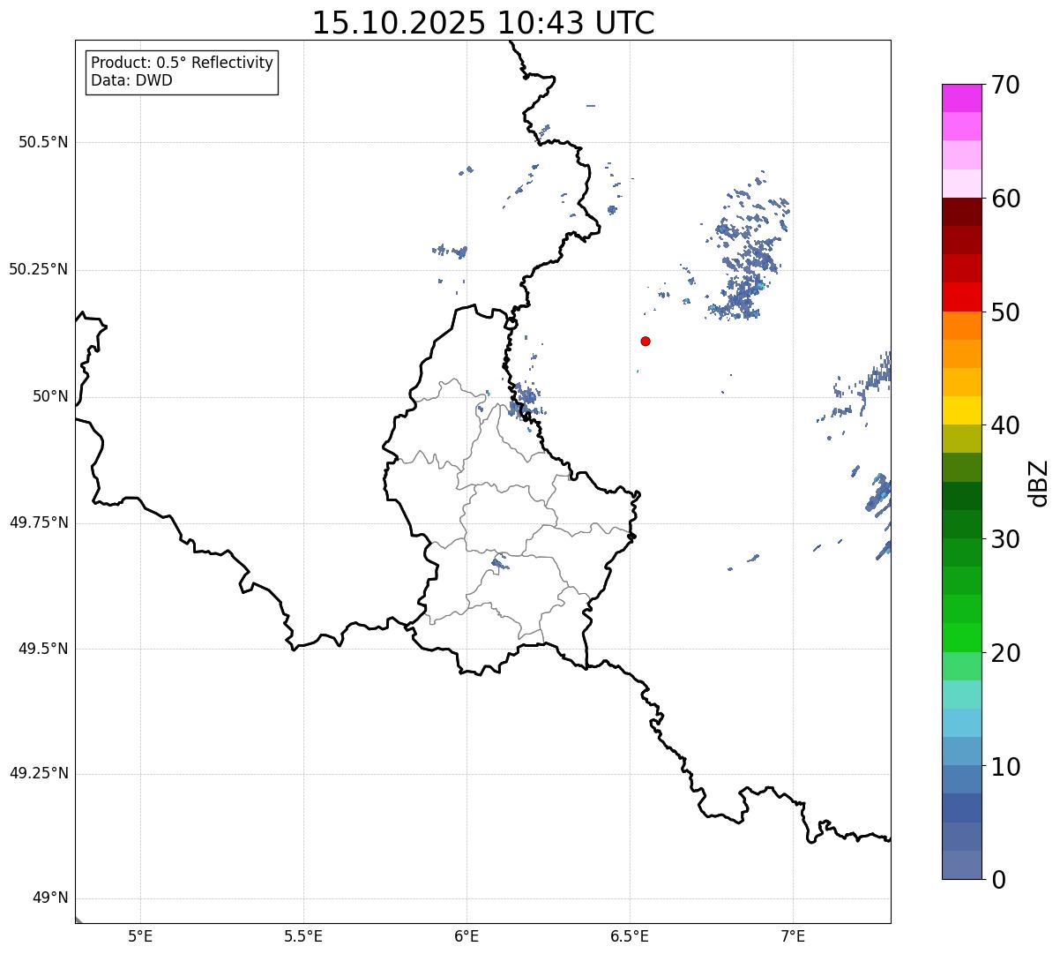Click the colorbar's 40 tick label
Screen dimensions: 1060x954
click(1005, 425)
